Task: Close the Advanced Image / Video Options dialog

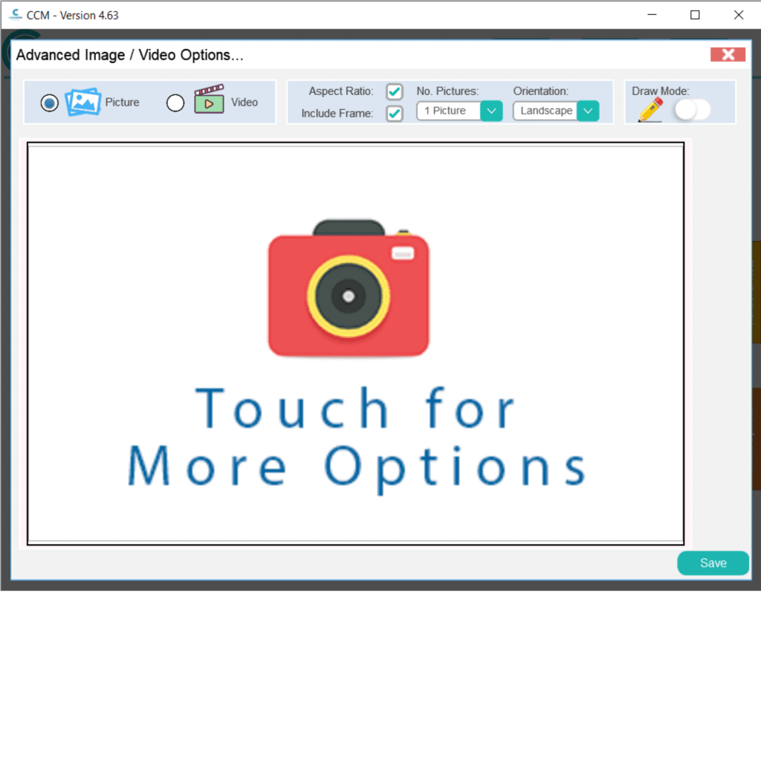Action: click(x=728, y=54)
